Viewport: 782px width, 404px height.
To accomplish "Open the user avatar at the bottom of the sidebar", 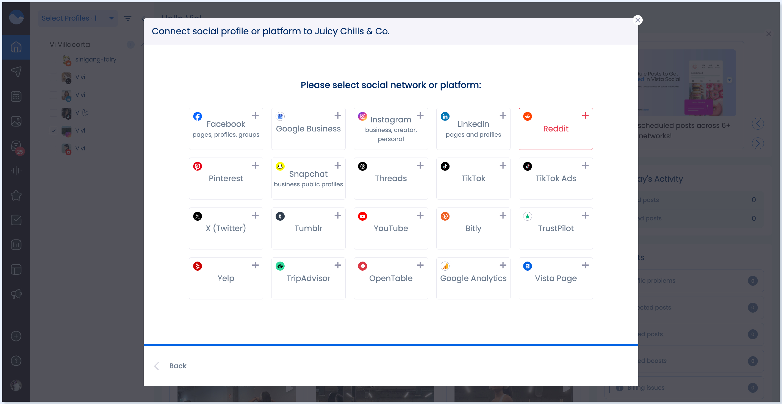I will [16, 386].
